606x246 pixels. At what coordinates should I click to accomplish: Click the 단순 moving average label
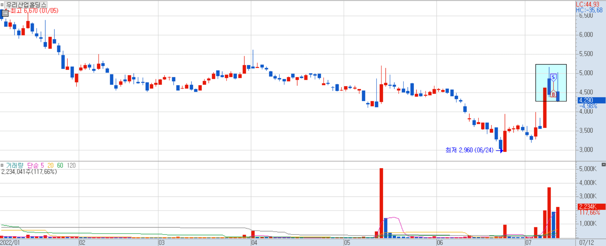[x=33, y=165]
